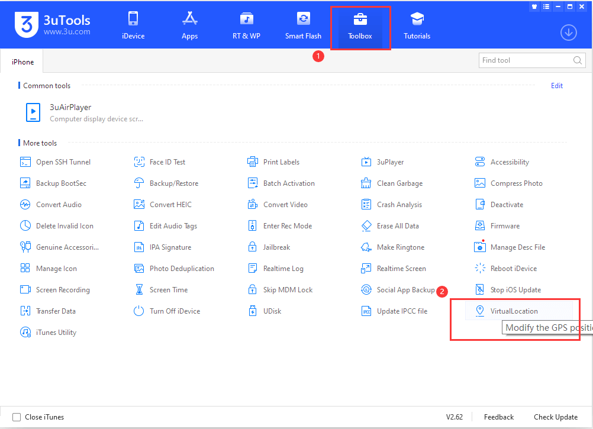Open the Tutorials tab
Viewport: 593px width, 429px height.
pos(417,25)
